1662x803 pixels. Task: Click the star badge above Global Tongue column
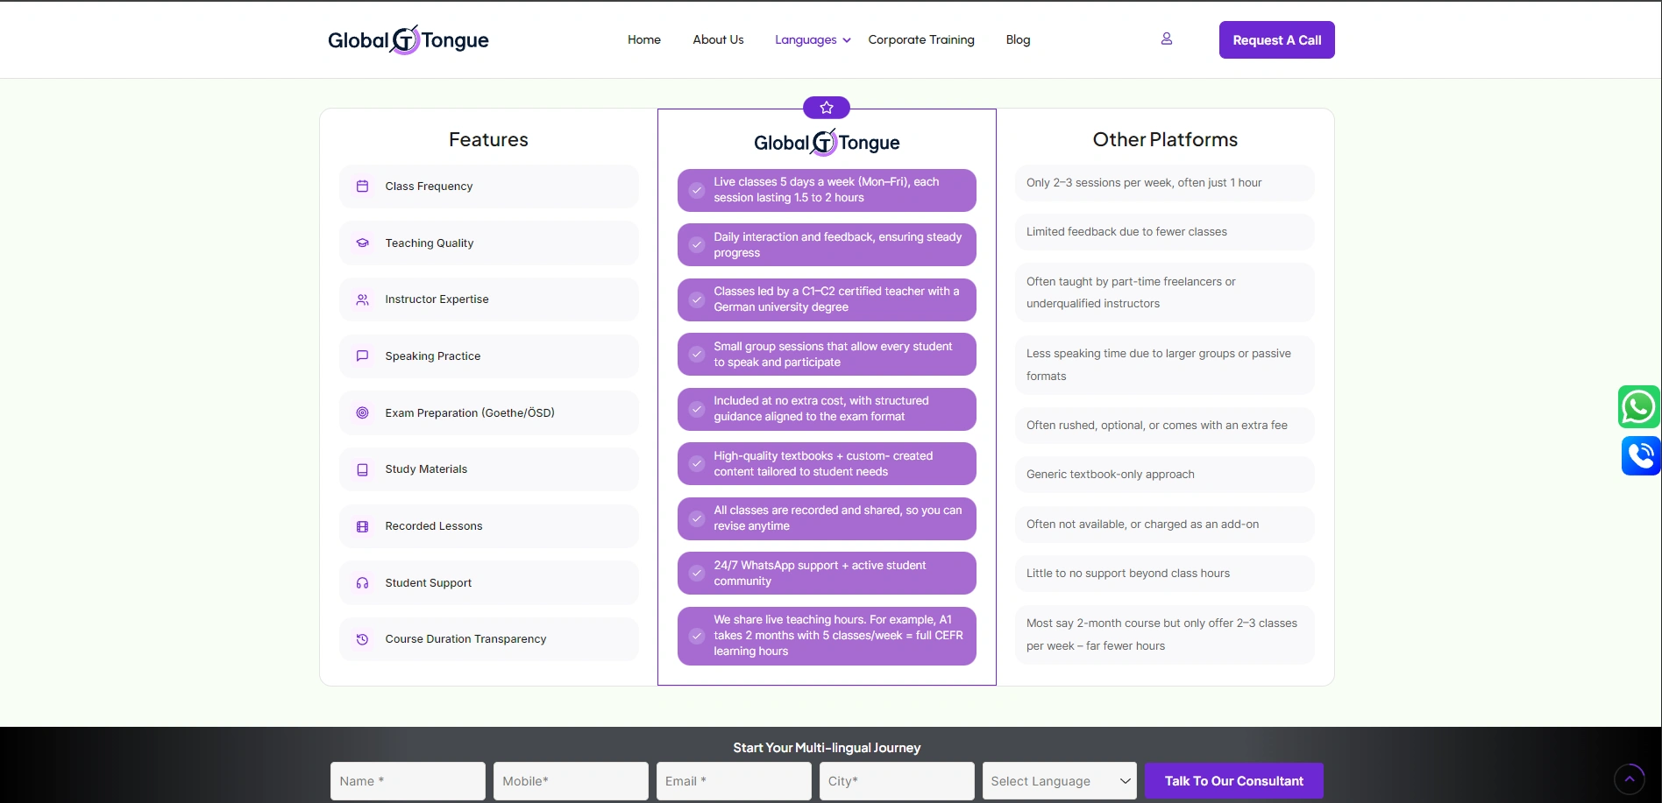point(826,108)
